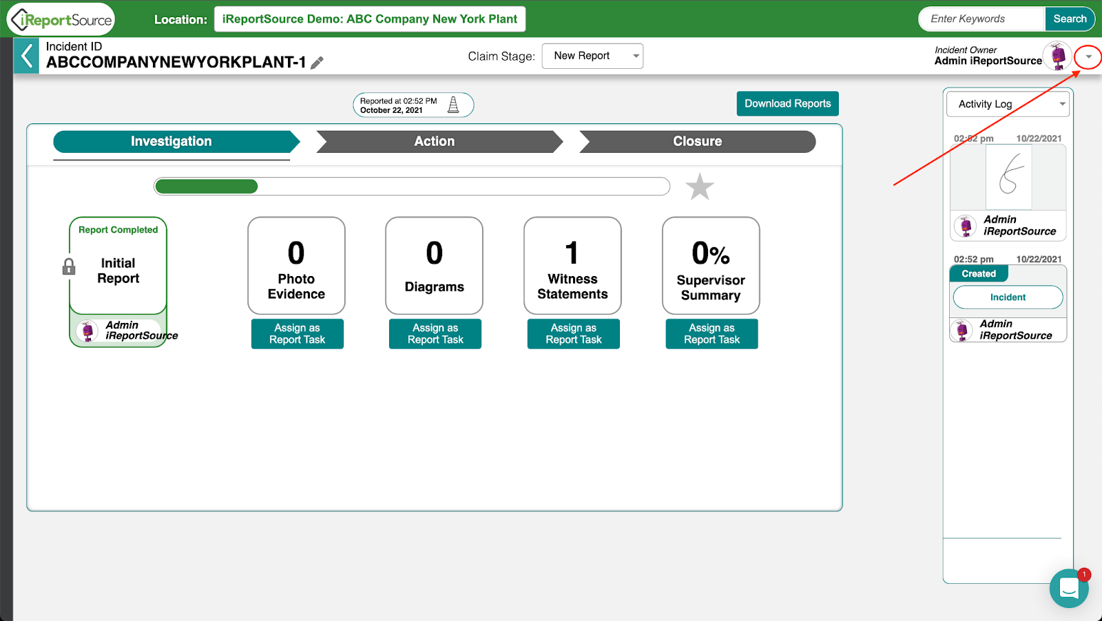Expand the Incident Owner dropdown arrow
This screenshot has height=621, width=1102.
coord(1088,56)
